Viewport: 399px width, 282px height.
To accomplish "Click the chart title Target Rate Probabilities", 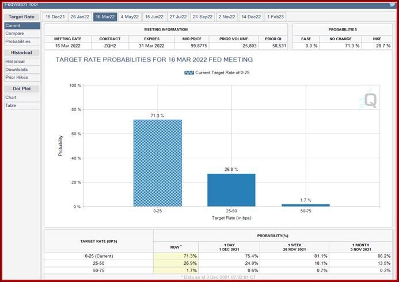I will click(154, 60).
